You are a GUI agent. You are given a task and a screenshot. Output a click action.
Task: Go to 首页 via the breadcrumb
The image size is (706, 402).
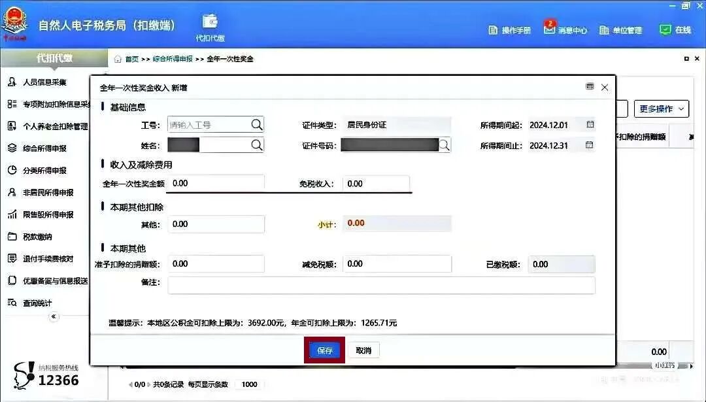click(x=131, y=58)
